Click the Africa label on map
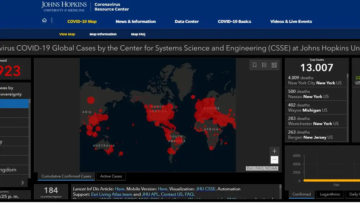 [x=211, y=129]
